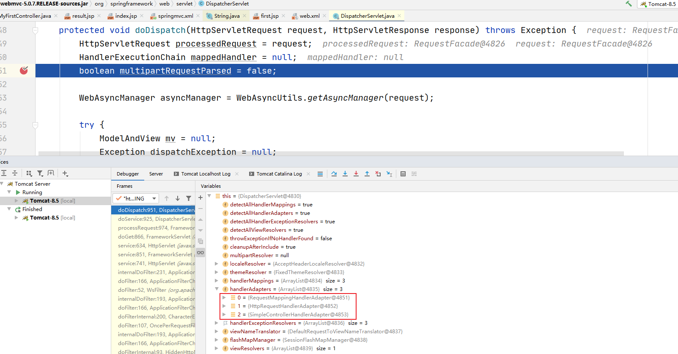Select frame doFilter:52 WsFilter
The width and height of the screenshot is (678, 354).
(153, 290)
